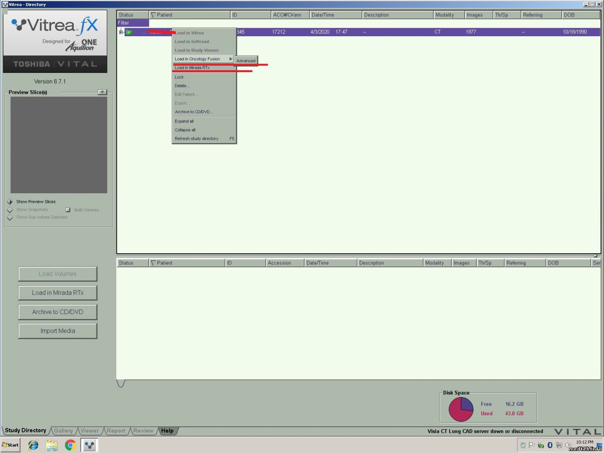Launch Google Chrome from the taskbar
Screen dimensions: 604x453
point(70,445)
